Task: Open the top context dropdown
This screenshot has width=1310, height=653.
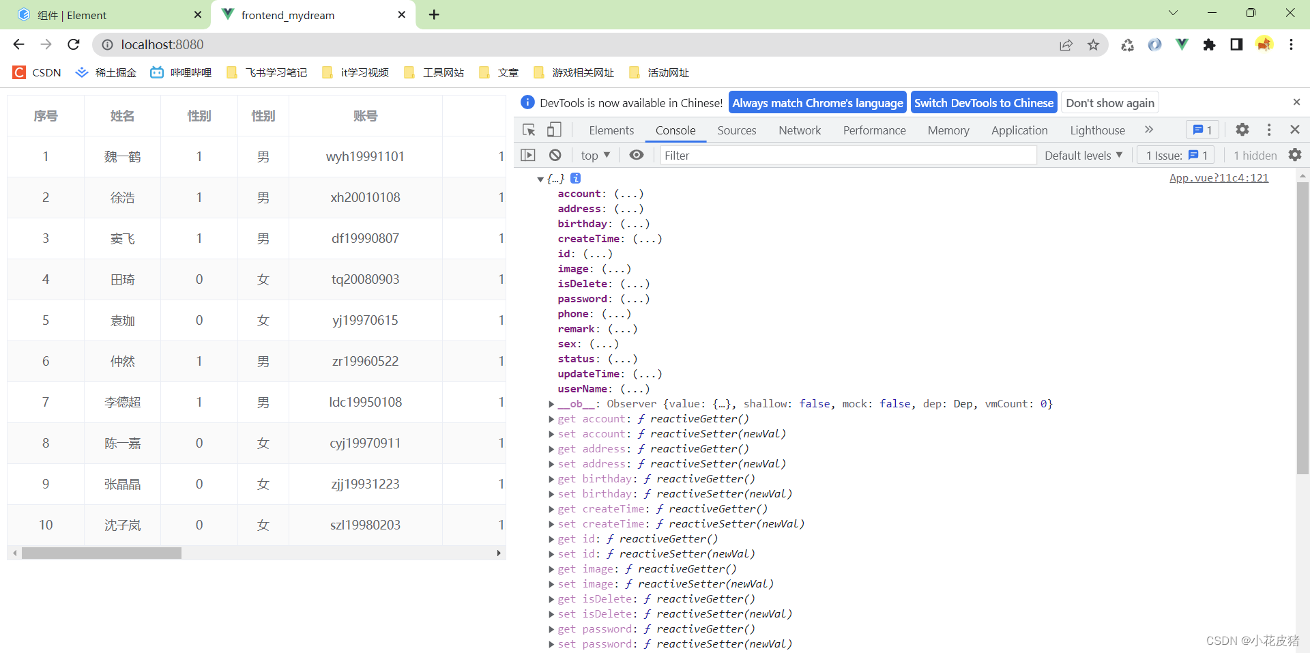Action: pos(595,156)
